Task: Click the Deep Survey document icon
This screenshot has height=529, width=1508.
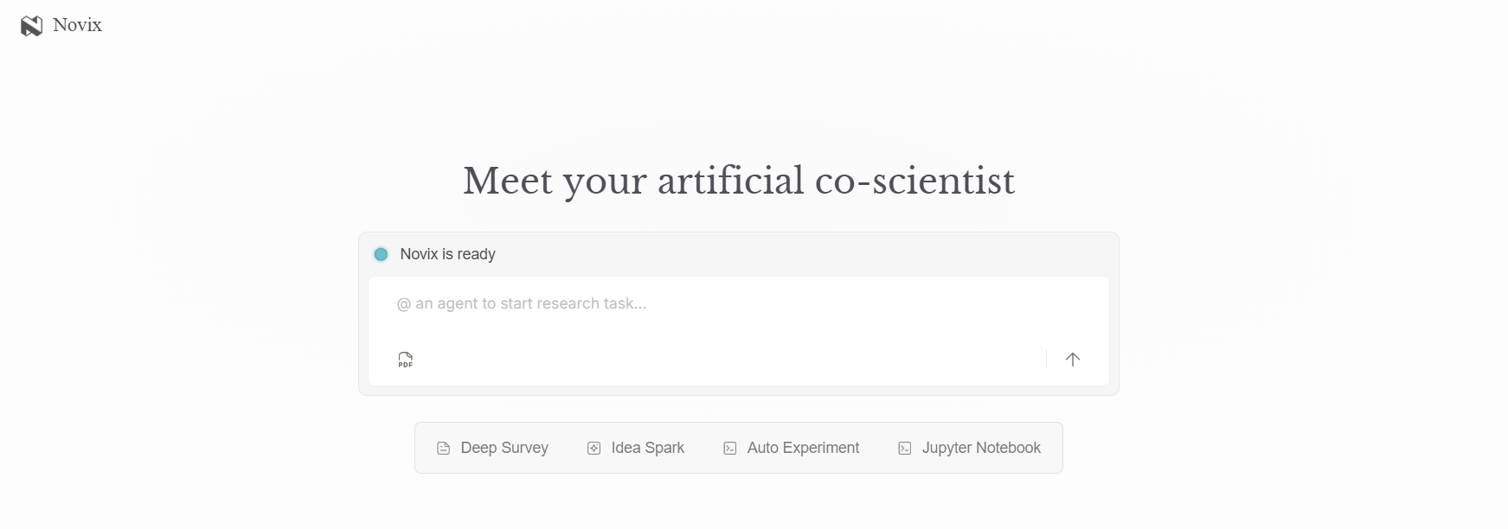Action: click(x=443, y=448)
